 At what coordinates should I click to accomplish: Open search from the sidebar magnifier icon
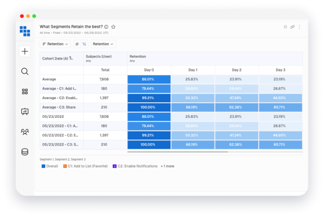tap(25, 71)
